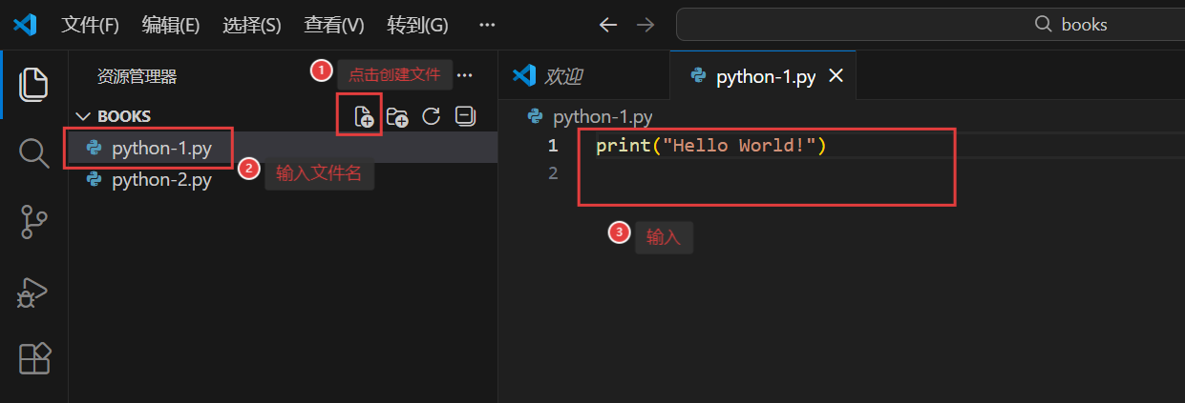Viewport: 1185px width, 403px height.
Task: Open explorer panel more actions ellipsis
Action: pyautogui.click(x=465, y=75)
